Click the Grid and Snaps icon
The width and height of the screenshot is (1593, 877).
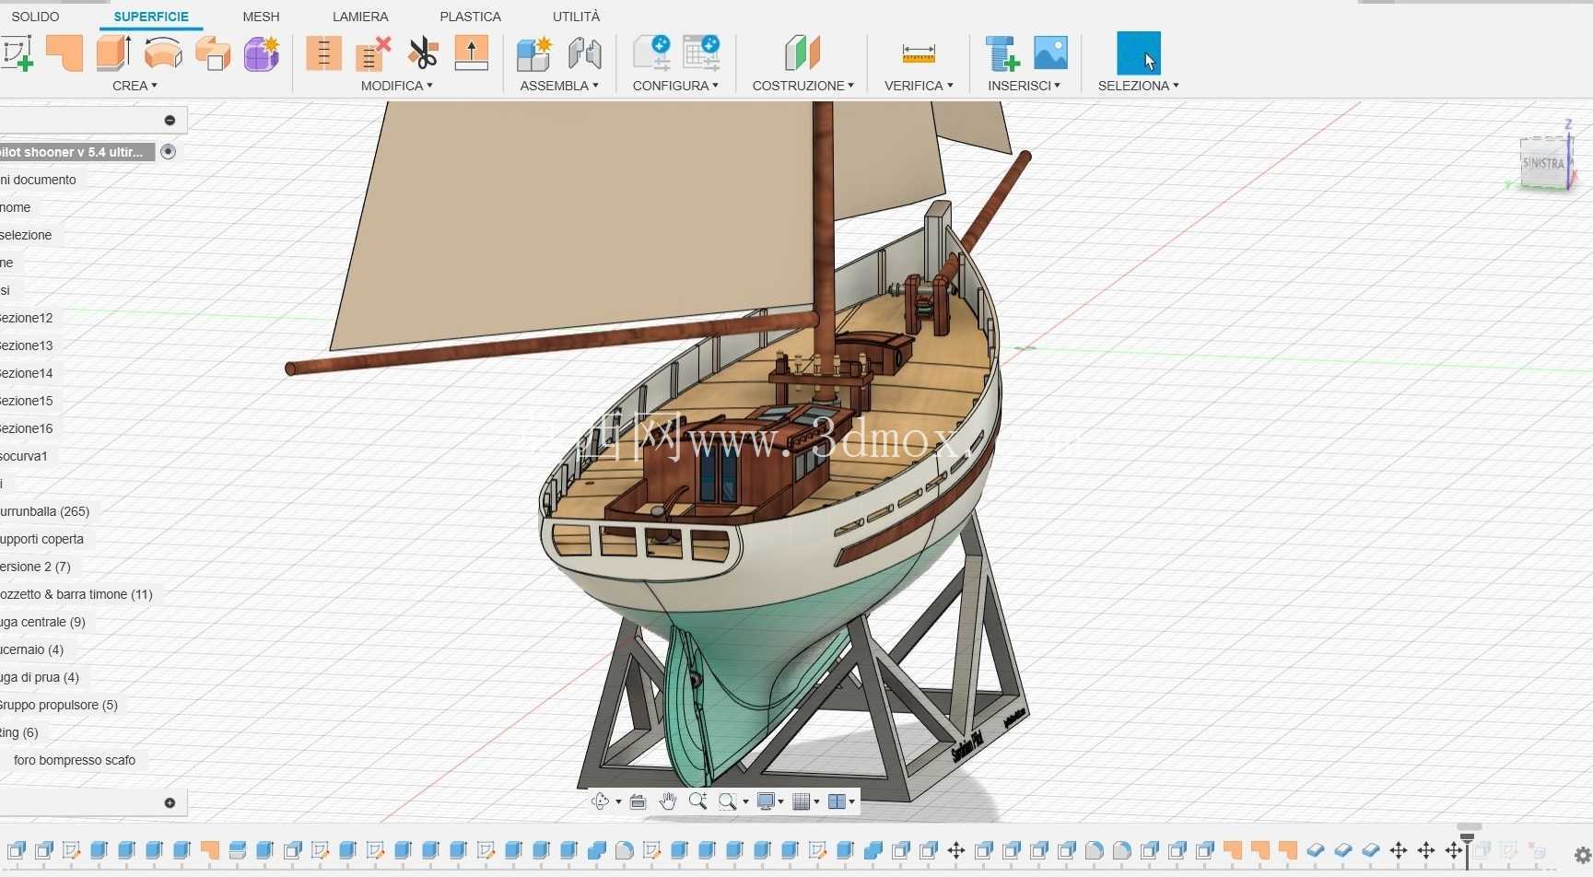click(802, 801)
